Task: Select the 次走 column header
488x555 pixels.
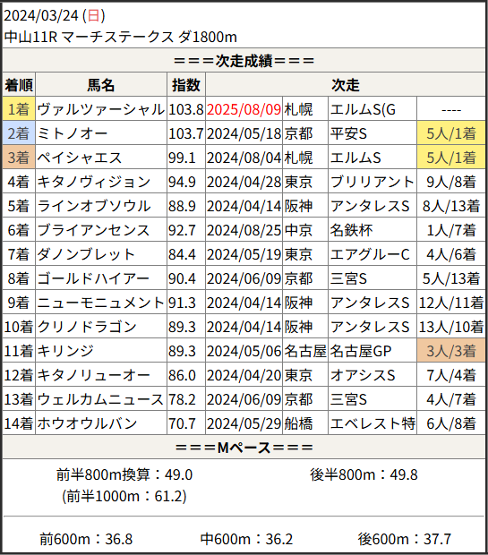Action: (346, 85)
